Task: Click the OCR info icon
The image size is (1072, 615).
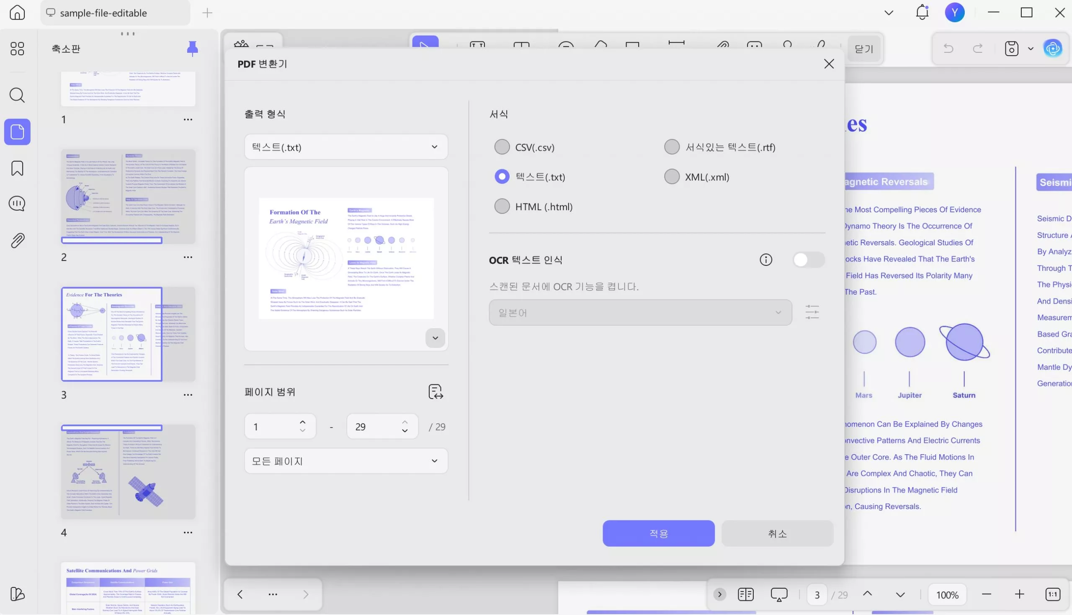Action: click(765, 259)
